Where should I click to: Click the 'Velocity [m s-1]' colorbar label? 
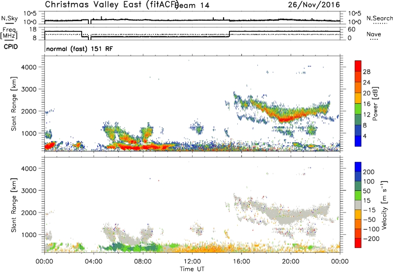coord(384,205)
